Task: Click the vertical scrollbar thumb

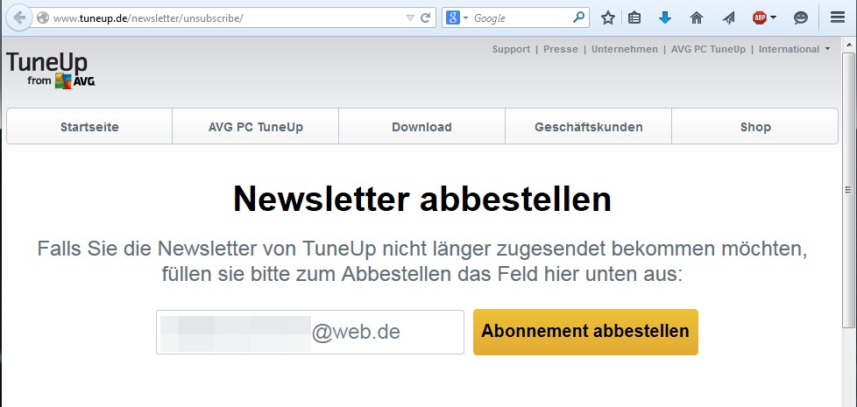Action: (x=848, y=190)
